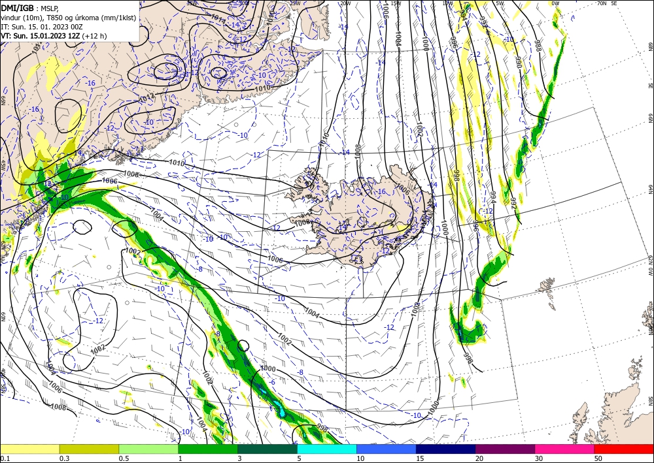Click the '30' legend scale label
The image size is (654, 463).
pyautogui.click(x=539, y=458)
